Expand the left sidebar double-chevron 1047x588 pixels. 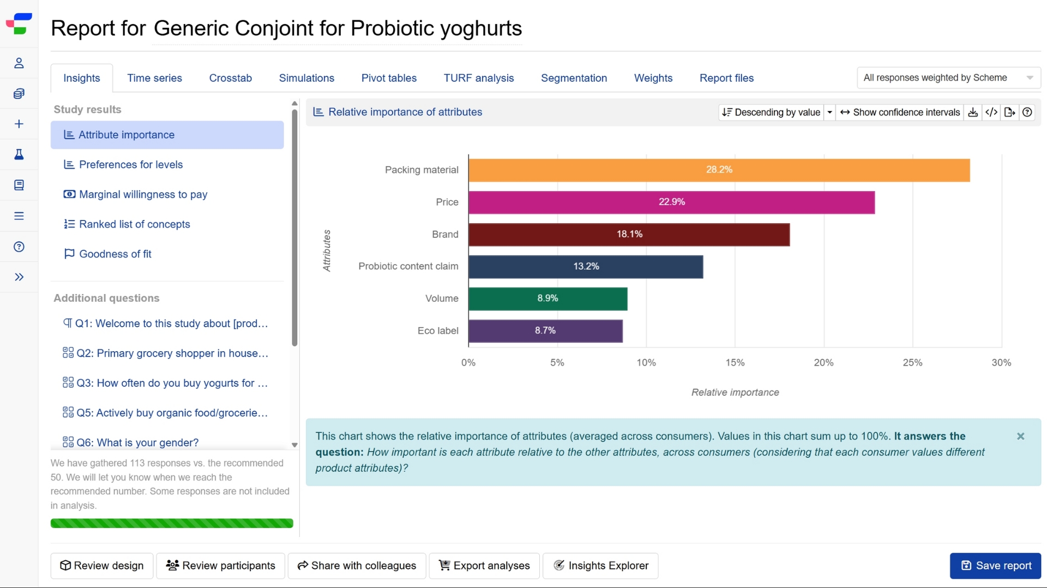(19, 277)
